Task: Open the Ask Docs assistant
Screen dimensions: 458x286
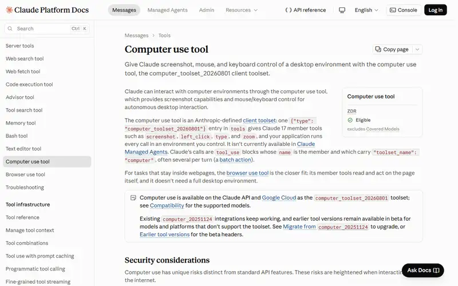Action: pos(423,270)
